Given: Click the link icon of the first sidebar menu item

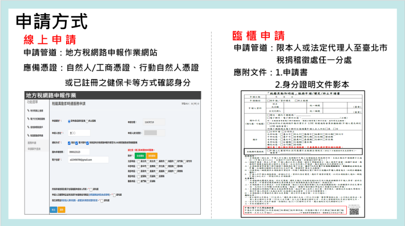Looking at the screenshot, I should point(29,110).
